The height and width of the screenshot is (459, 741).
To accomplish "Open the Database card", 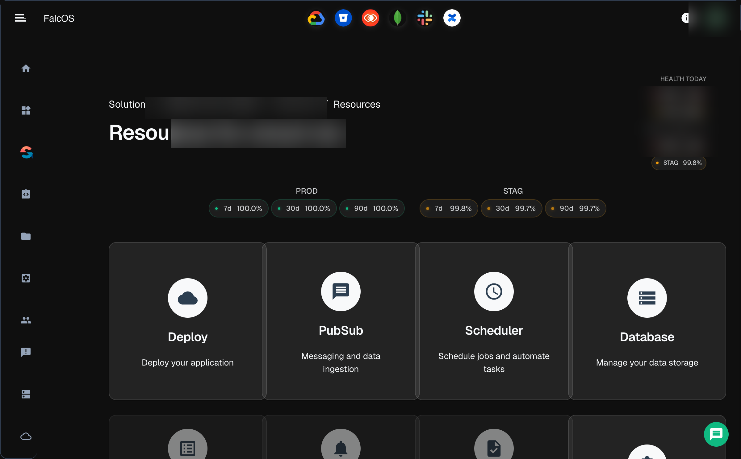I will click(x=647, y=321).
